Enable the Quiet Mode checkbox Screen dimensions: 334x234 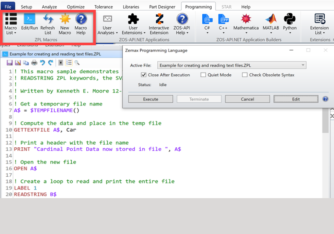(203, 75)
